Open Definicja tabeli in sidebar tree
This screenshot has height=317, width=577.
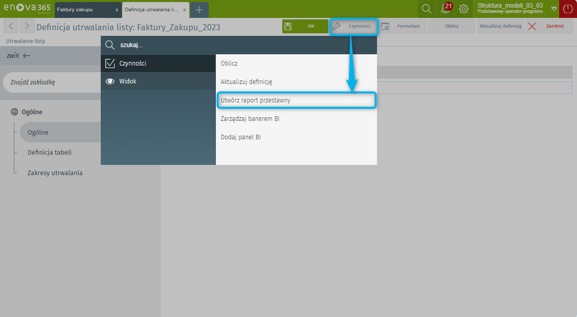50,153
